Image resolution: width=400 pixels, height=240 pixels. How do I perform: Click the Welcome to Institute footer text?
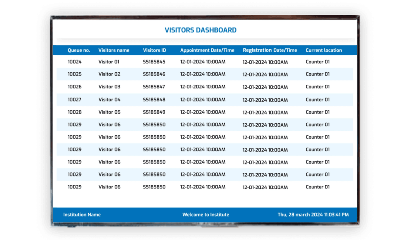(x=206, y=215)
